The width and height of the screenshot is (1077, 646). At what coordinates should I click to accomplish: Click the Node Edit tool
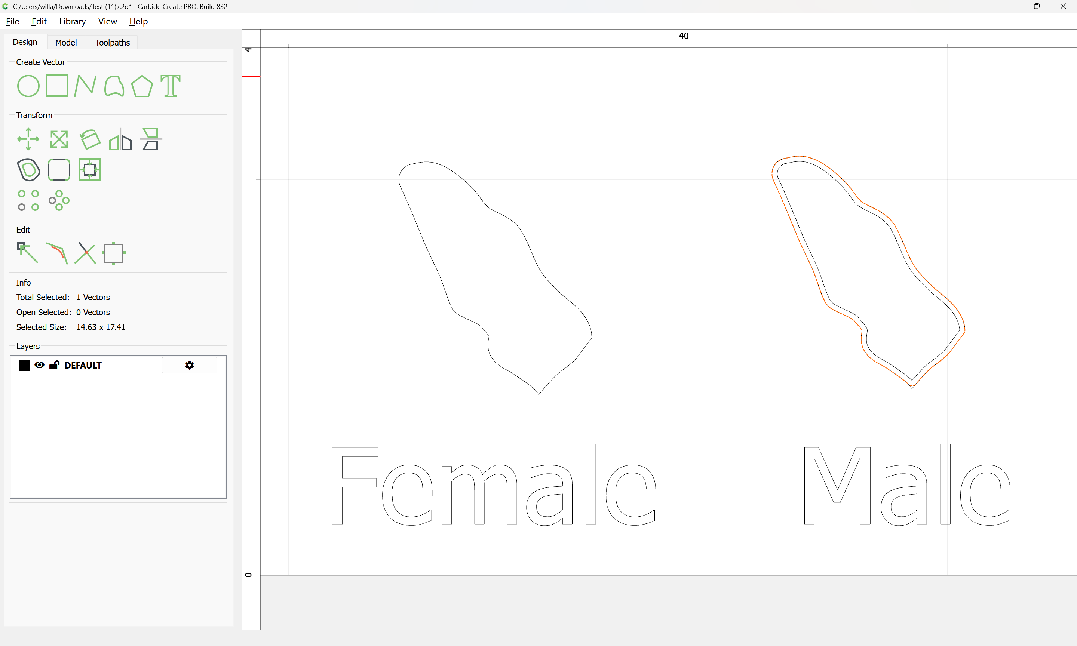click(x=27, y=252)
